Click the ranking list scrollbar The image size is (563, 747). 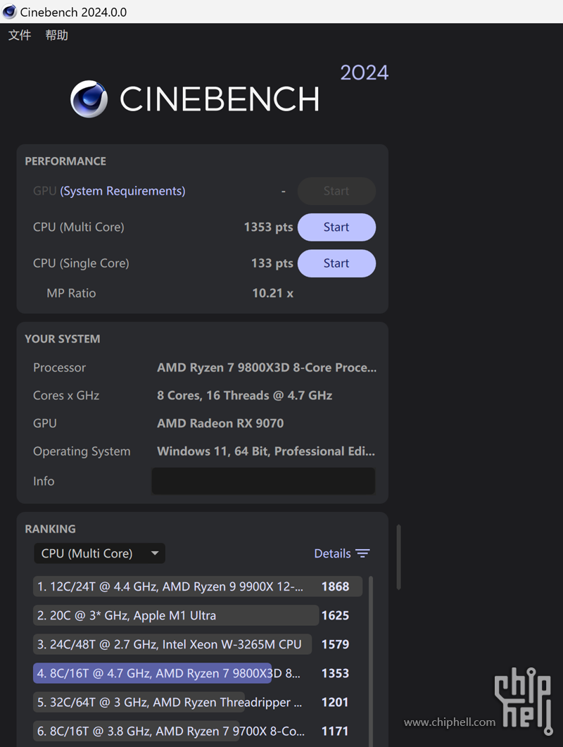click(371, 662)
